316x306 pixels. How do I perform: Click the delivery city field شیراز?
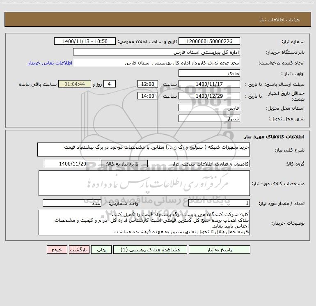click(x=209, y=118)
